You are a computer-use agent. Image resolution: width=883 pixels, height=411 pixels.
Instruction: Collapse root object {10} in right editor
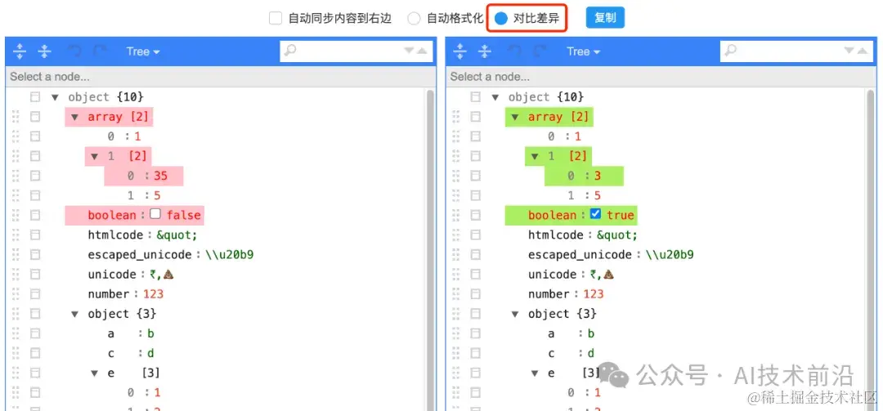tap(495, 97)
